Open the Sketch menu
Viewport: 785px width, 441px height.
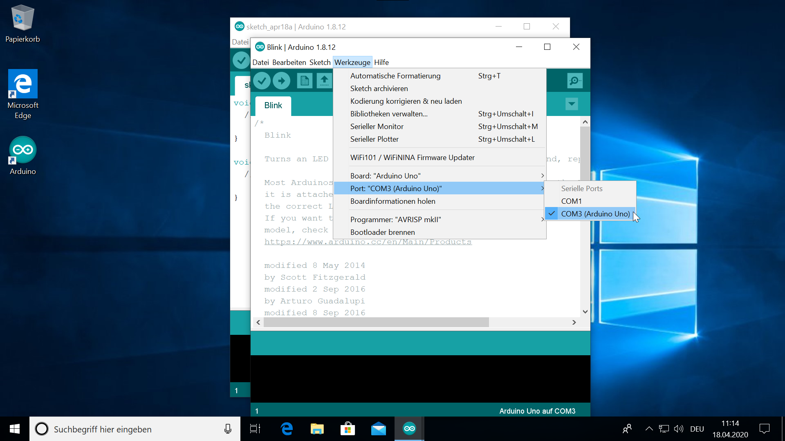pyautogui.click(x=320, y=62)
